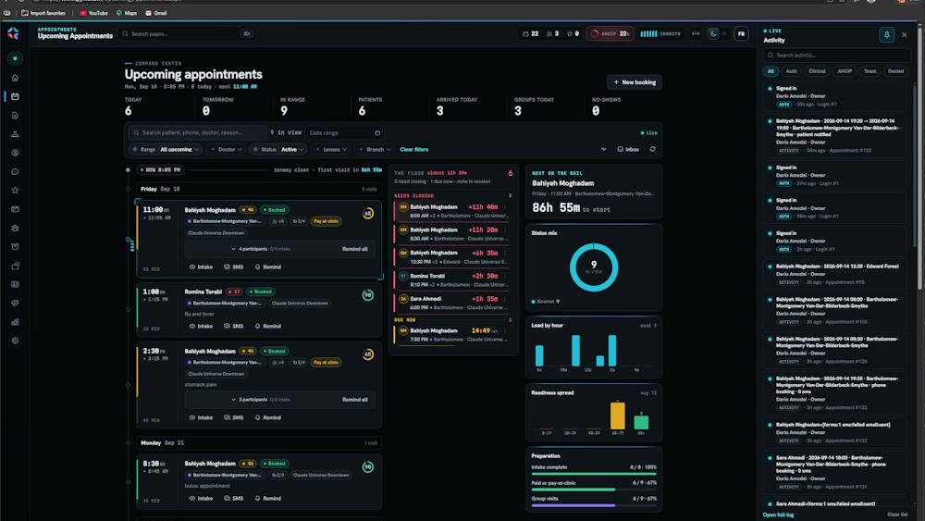Click the Search activity field

tap(836, 55)
